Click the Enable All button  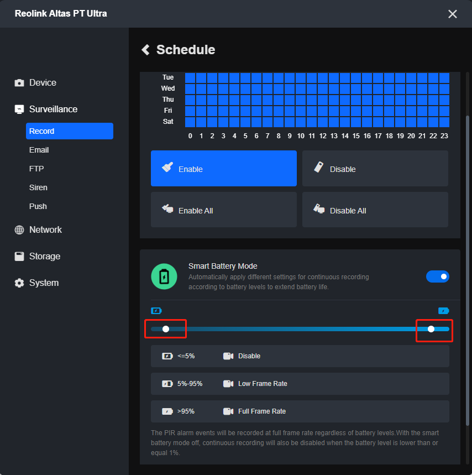click(224, 210)
